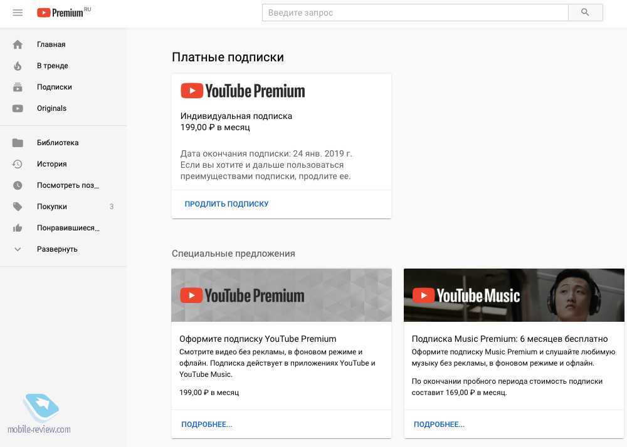Image resolution: width=627 pixels, height=447 pixels.
Task: Go to В тренде section
Action: coord(53,66)
